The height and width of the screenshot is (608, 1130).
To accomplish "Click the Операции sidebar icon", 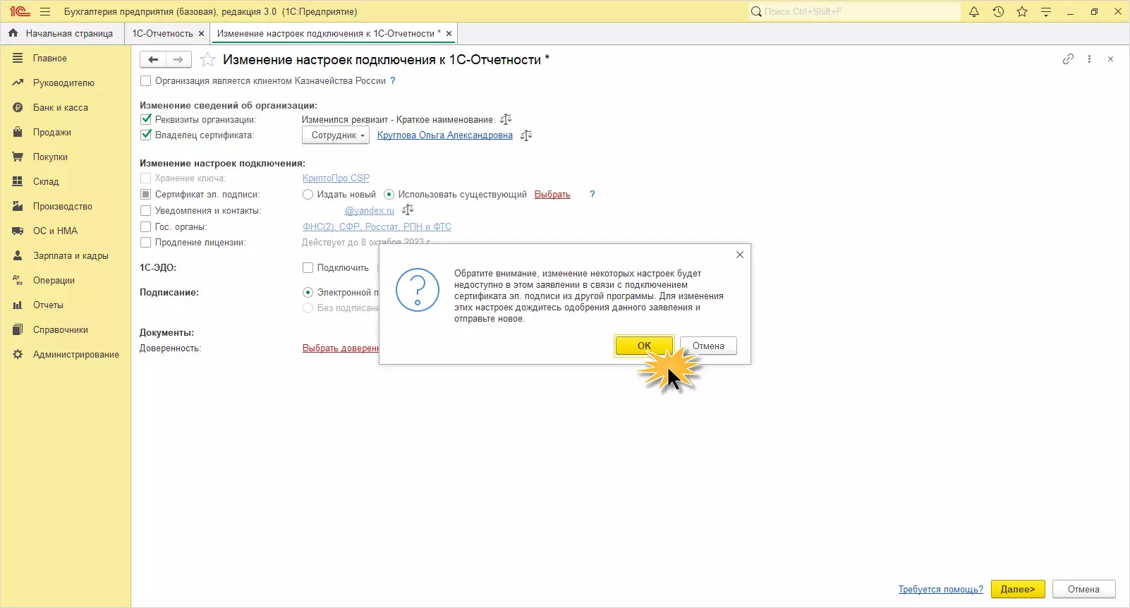I will (18, 281).
